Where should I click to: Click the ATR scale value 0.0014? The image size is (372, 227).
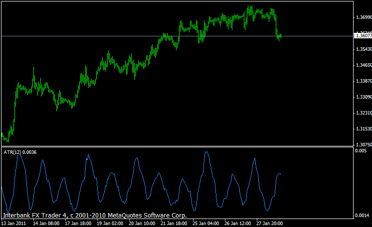pos(362,216)
